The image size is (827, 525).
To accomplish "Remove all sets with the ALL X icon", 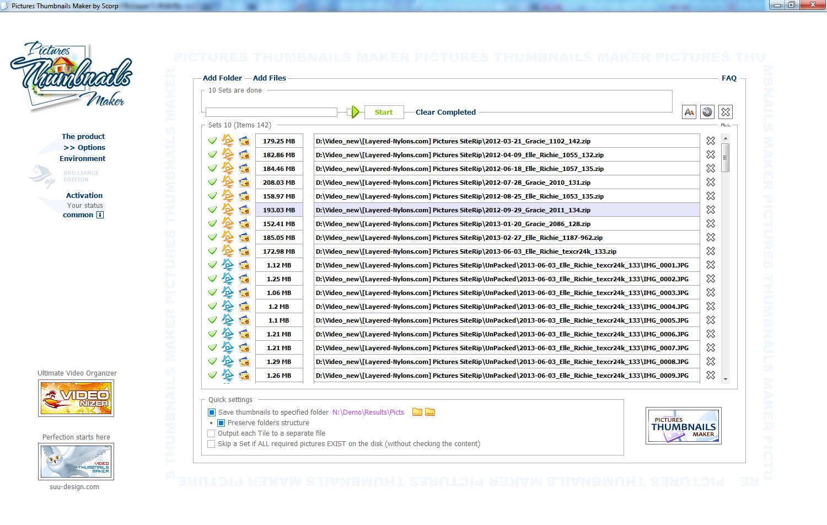I will tap(726, 112).
